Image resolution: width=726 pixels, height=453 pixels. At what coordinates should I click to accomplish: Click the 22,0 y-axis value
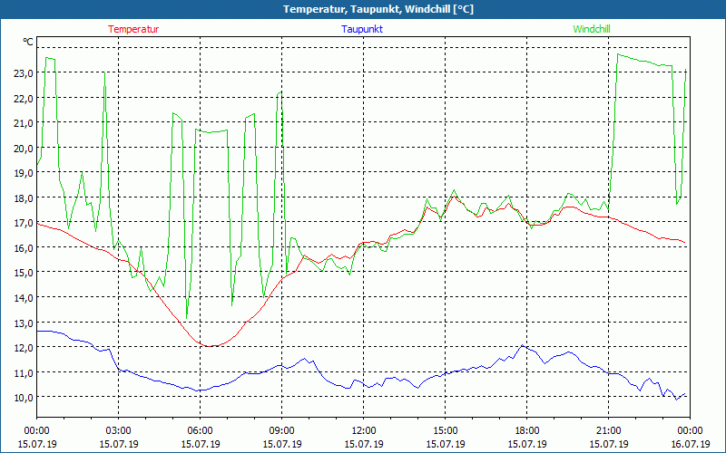[24, 98]
